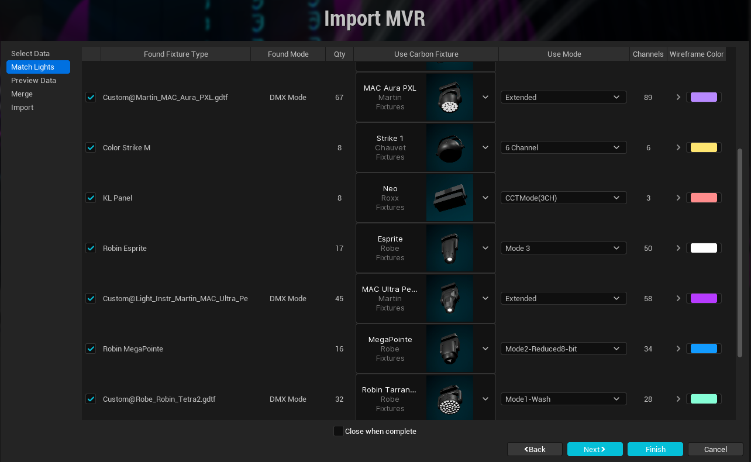Click the Next button
This screenshot has height=462, width=751.
click(x=595, y=449)
